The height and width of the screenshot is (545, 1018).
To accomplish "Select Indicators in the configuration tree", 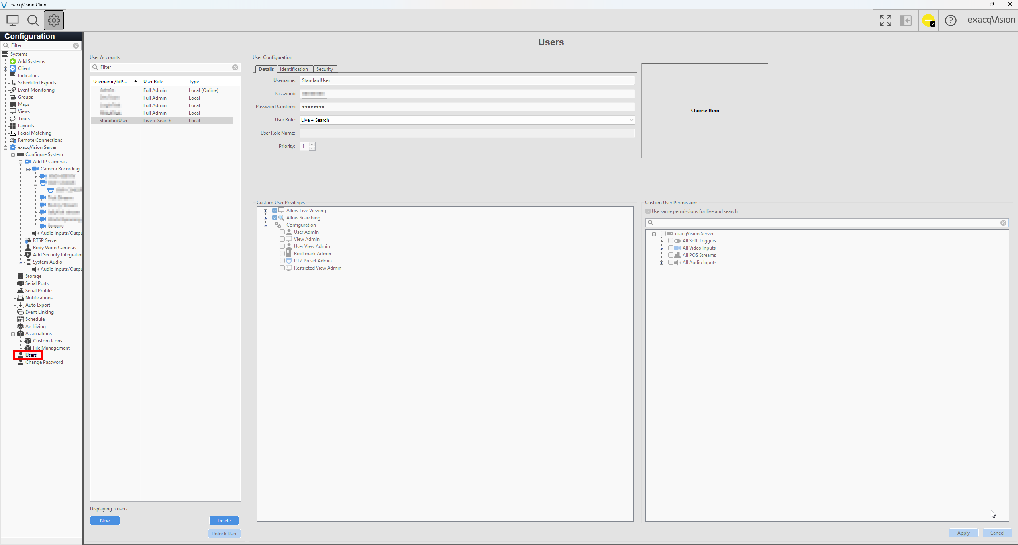I will pyautogui.click(x=28, y=76).
